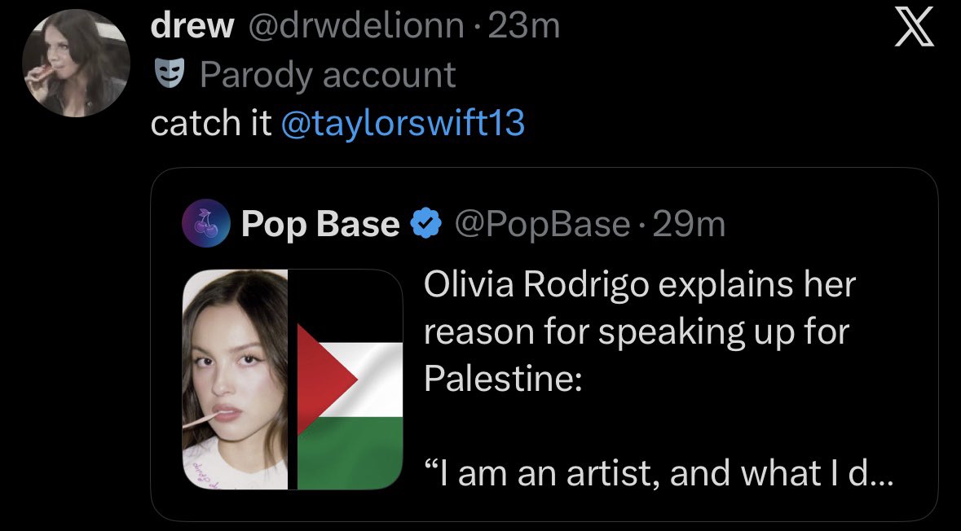Screen dimensions: 961x531
Task: Open drew's profile avatar
Action: tap(76, 63)
